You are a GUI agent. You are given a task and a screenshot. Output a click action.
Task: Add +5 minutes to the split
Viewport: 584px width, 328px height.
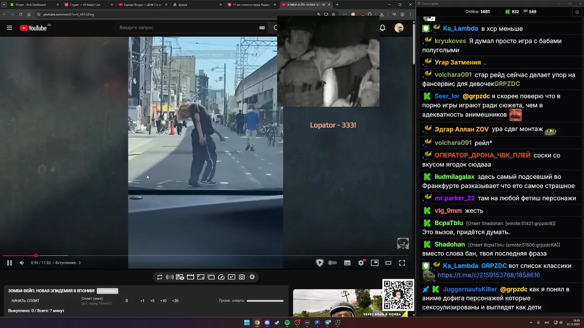(152, 301)
